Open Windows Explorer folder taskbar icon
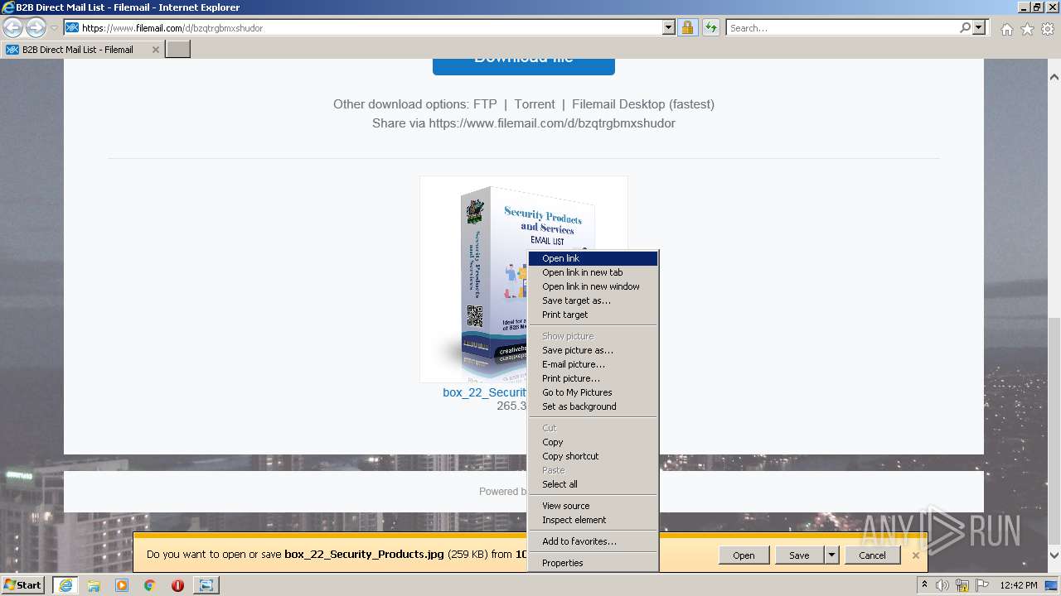This screenshot has width=1061, height=596. pyautogui.click(x=94, y=585)
